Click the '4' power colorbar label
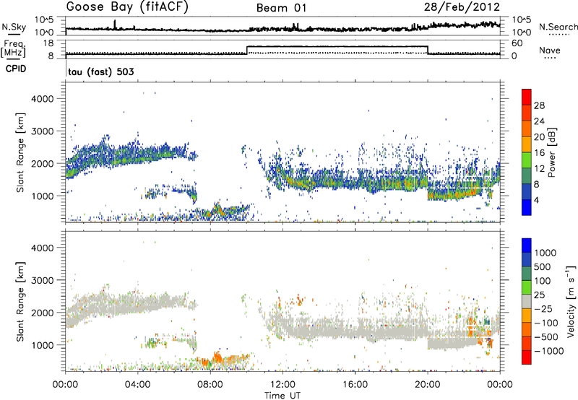The width and height of the screenshot is (578, 400). pos(537,200)
